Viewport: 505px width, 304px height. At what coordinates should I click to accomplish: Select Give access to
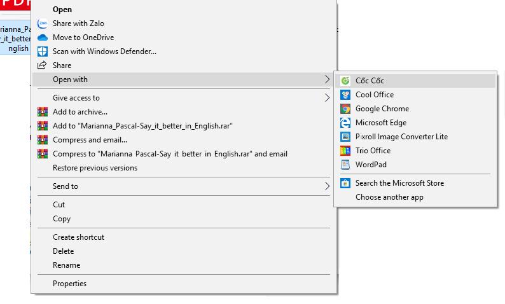point(184,97)
